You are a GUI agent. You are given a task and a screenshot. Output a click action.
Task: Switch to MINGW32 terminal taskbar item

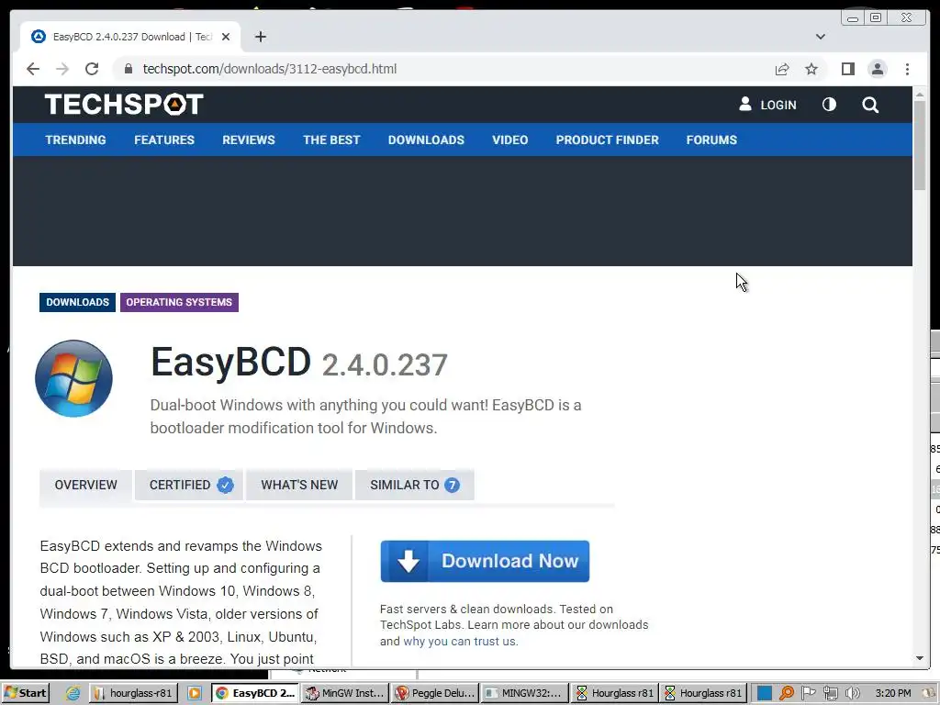[x=524, y=693]
